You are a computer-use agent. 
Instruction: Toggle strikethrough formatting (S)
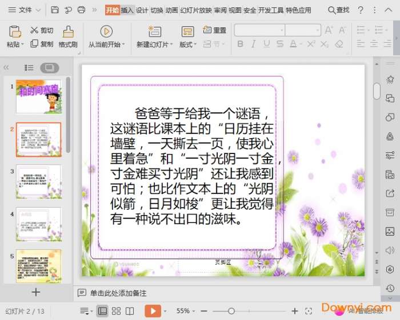click(x=280, y=44)
